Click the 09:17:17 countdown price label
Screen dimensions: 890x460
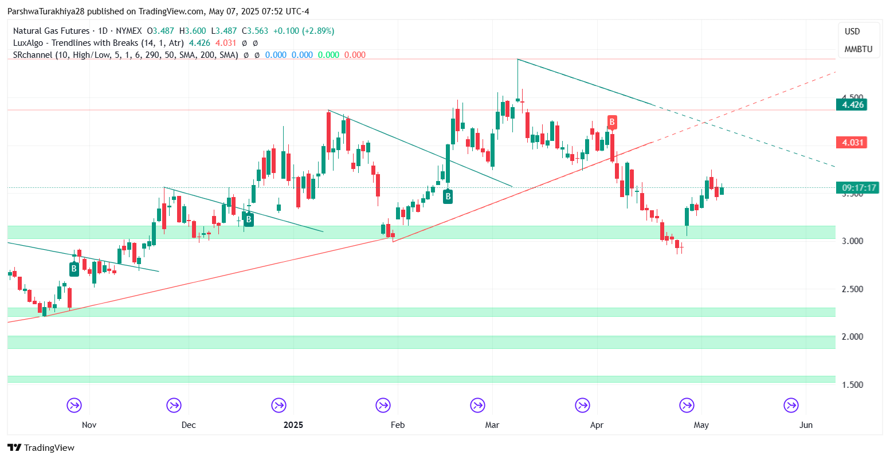coord(857,187)
